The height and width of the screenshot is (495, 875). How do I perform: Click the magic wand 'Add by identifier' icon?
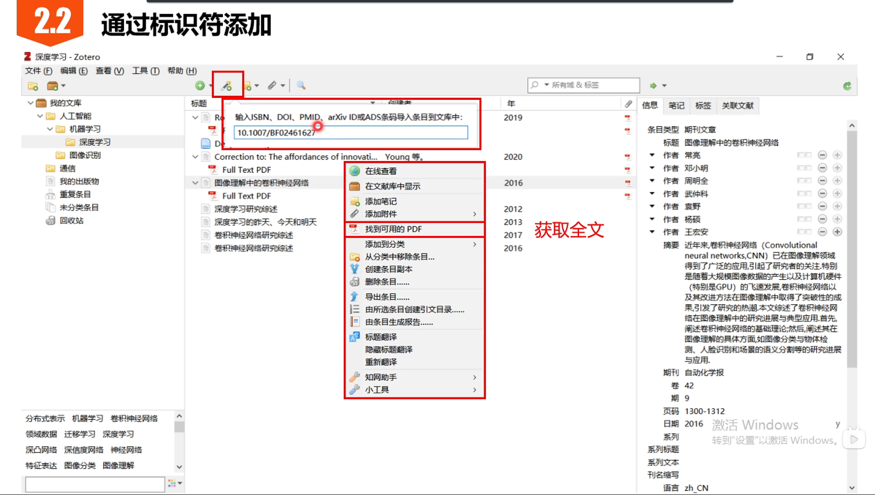(x=226, y=85)
